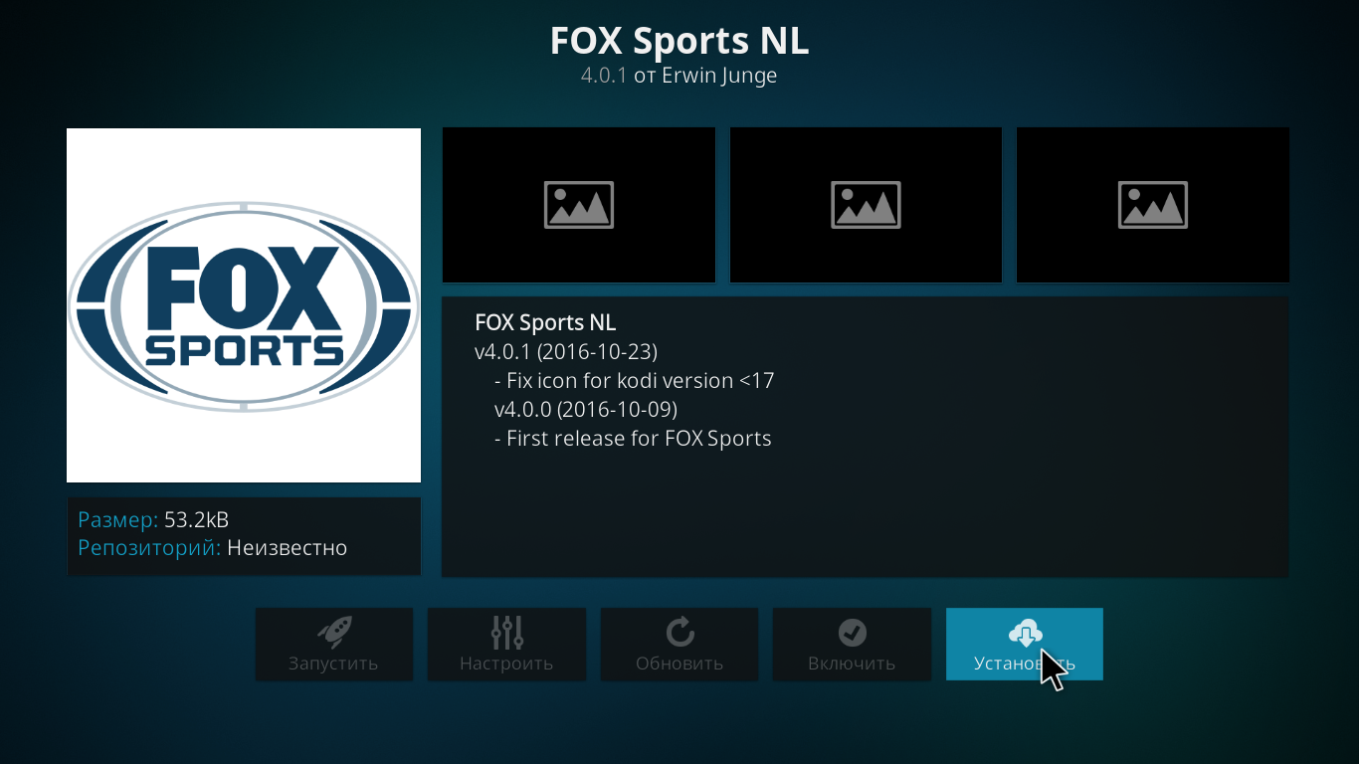Click the rocket icon for Запустить
The width and height of the screenshot is (1359, 764).
(334, 632)
